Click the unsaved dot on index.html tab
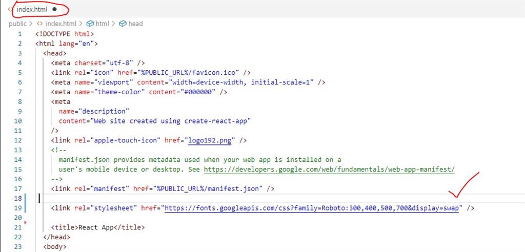The height and width of the screenshot is (252, 525). tap(54, 10)
